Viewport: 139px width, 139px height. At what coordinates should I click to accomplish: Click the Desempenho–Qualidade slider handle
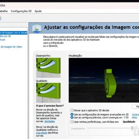[x=132, y=128]
